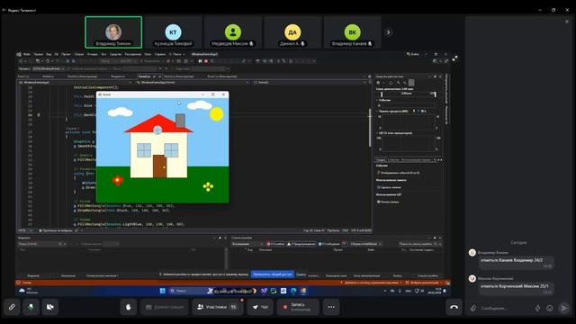Viewport: 576px width, 324px height.
Task: Open the Сборка + IntelliSense dropdown
Action: click(x=366, y=244)
